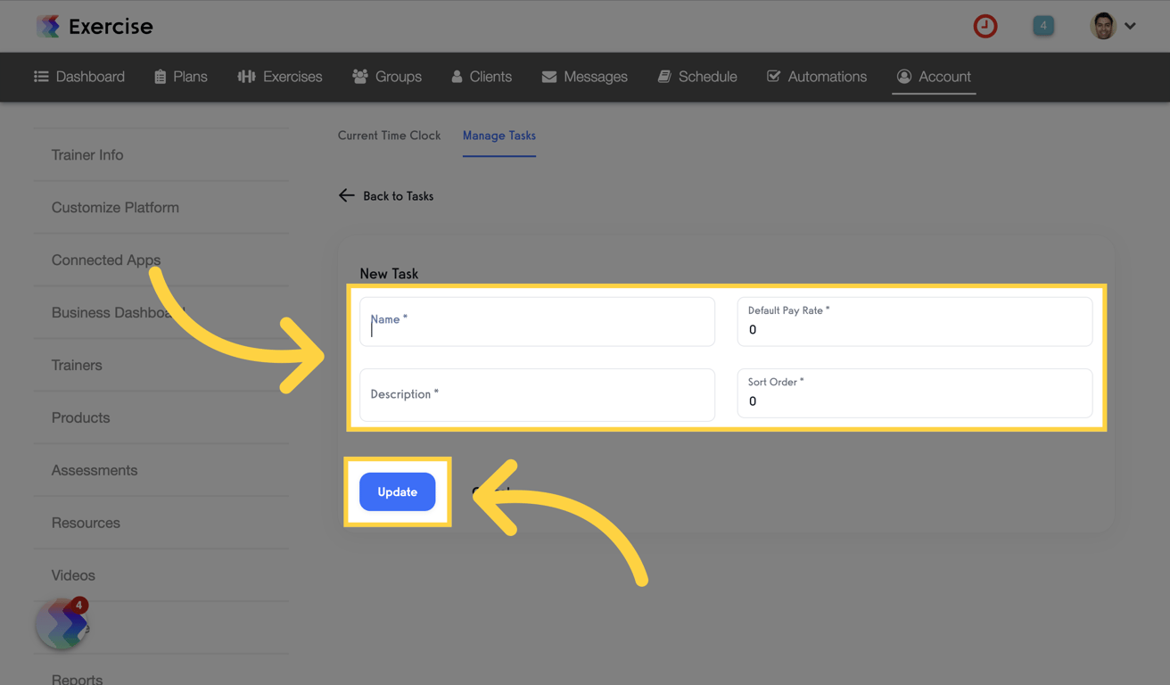
Task: Open Exercises via its sliders icon
Action: point(246,77)
